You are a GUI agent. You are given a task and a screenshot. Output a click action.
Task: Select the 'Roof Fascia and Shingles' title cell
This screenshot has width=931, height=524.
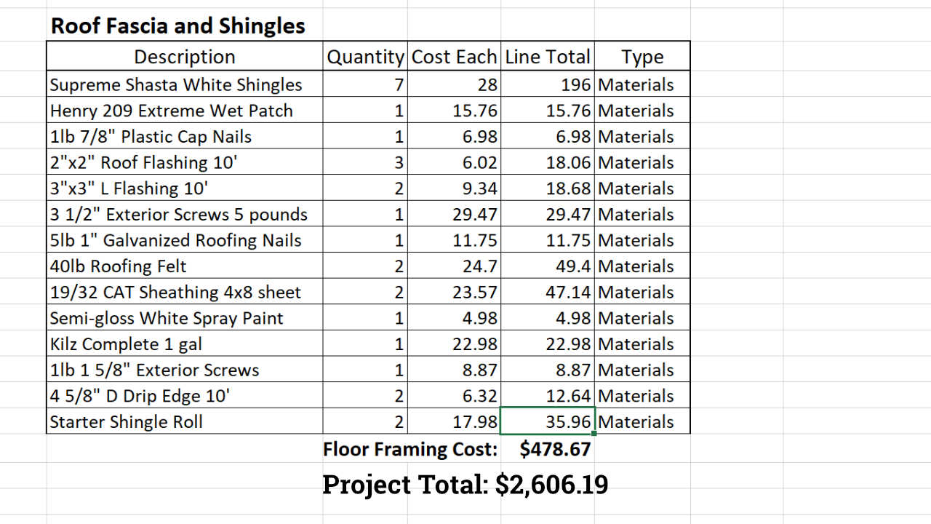[x=177, y=26]
